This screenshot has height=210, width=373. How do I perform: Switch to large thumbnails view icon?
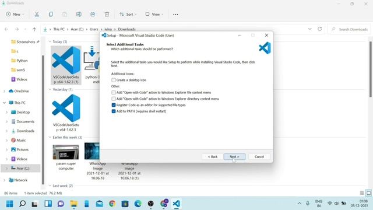(368, 193)
